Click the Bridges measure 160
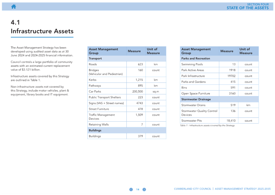This screenshot has height=195, width=275. pos(140,70)
